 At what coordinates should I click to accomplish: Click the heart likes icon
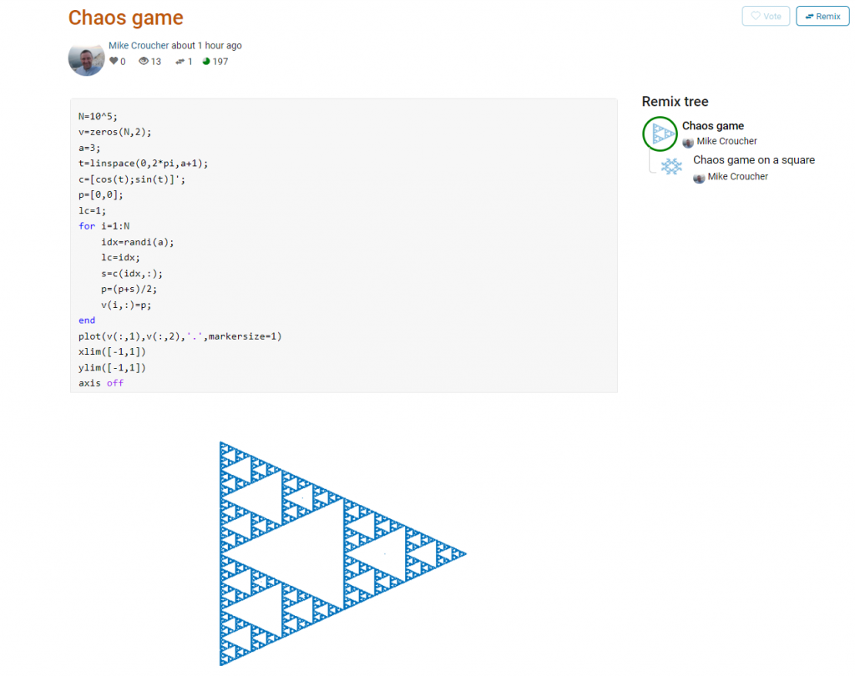pyautogui.click(x=114, y=61)
